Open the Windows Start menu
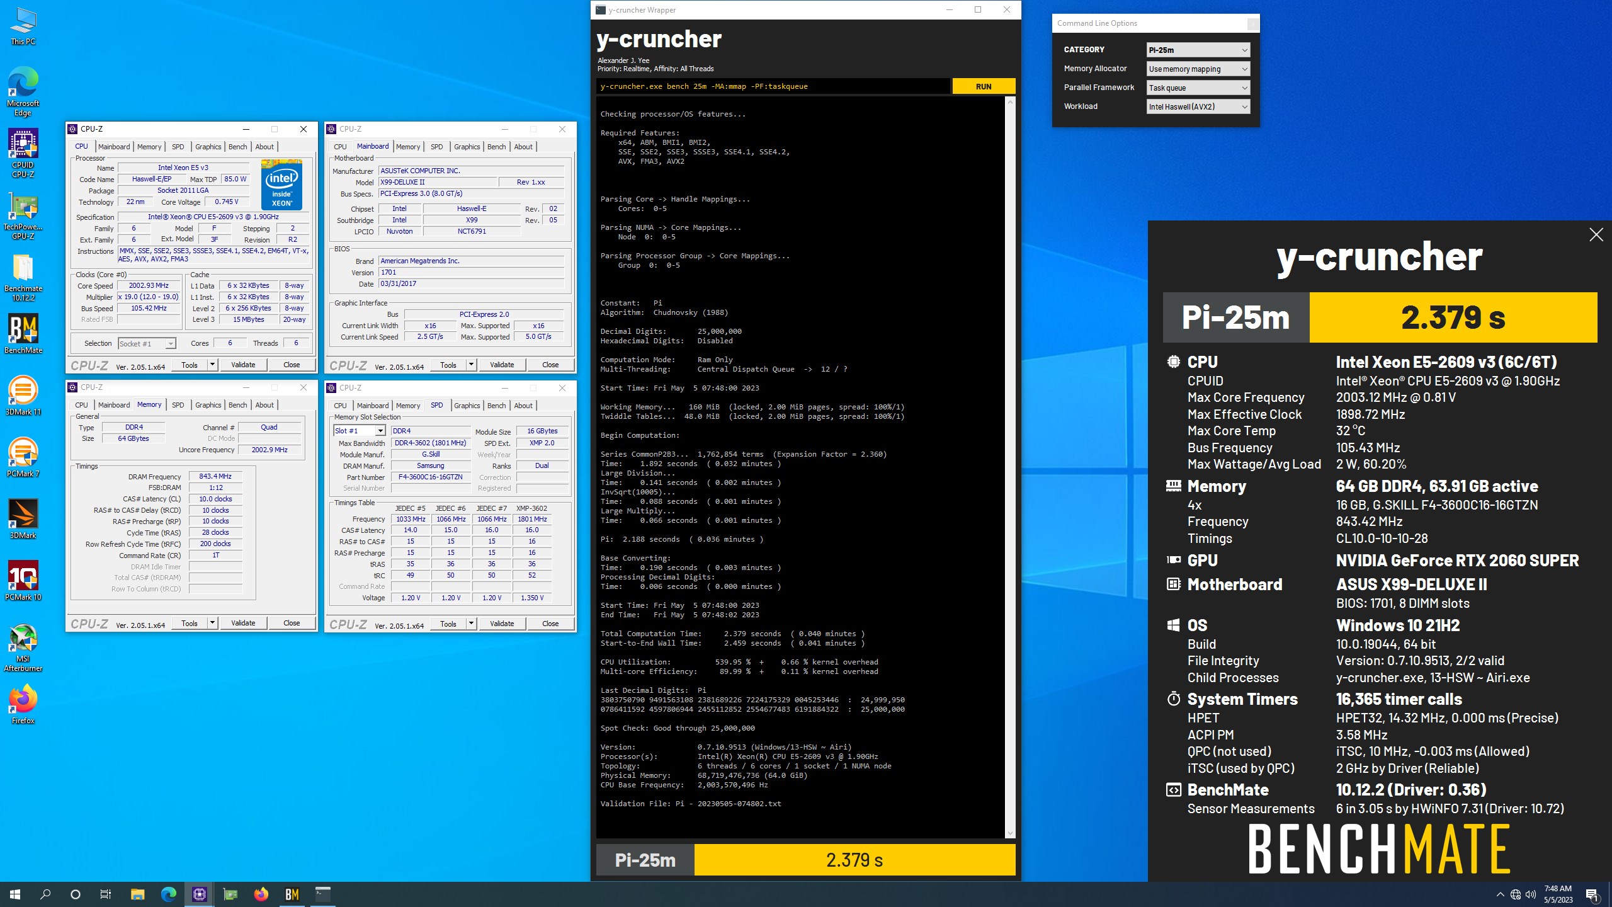Screen dimensions: 1612x907 pos(15,894)
